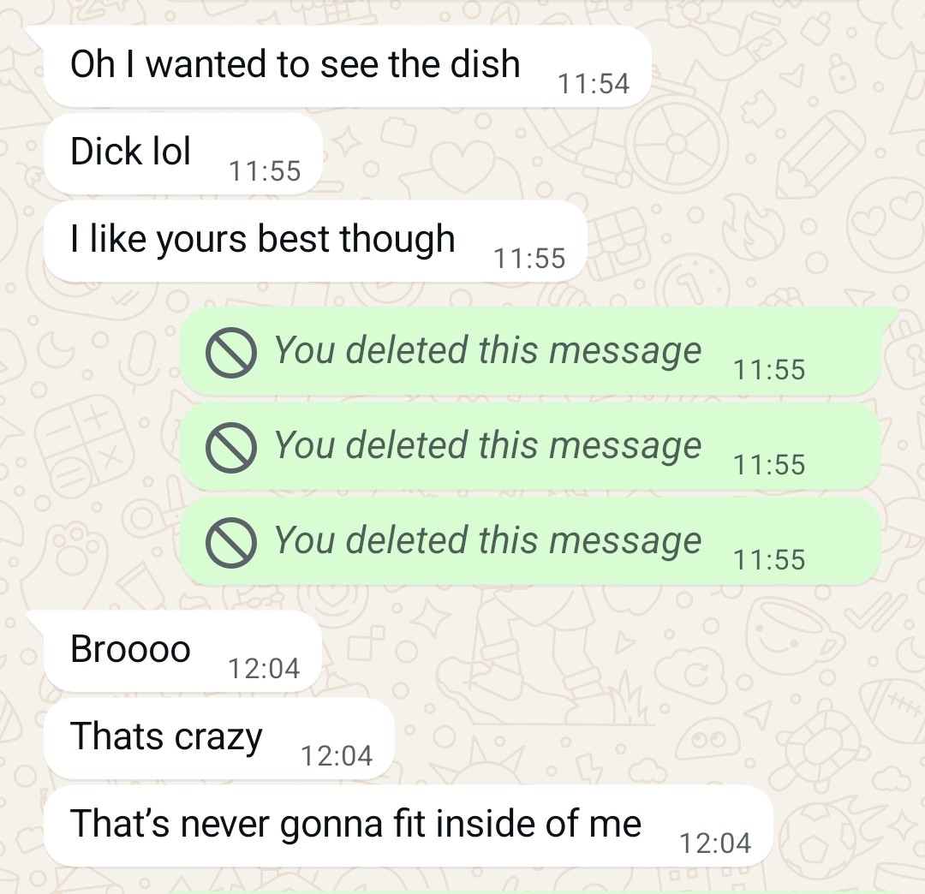The image size is (925, 894).
Task: Click the 11:55 timestamp on third deleted message
Action: pyautogui.click(x=768, y=560)
